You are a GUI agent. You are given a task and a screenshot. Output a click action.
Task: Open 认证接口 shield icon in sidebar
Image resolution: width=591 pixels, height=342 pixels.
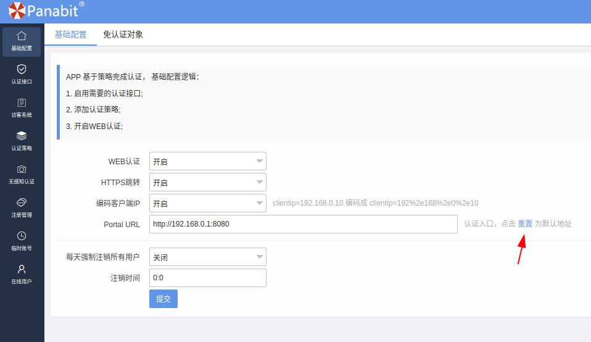22,69
